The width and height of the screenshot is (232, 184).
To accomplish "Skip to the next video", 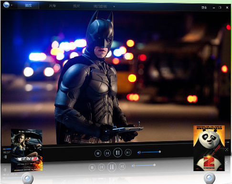I will [128, 153].
